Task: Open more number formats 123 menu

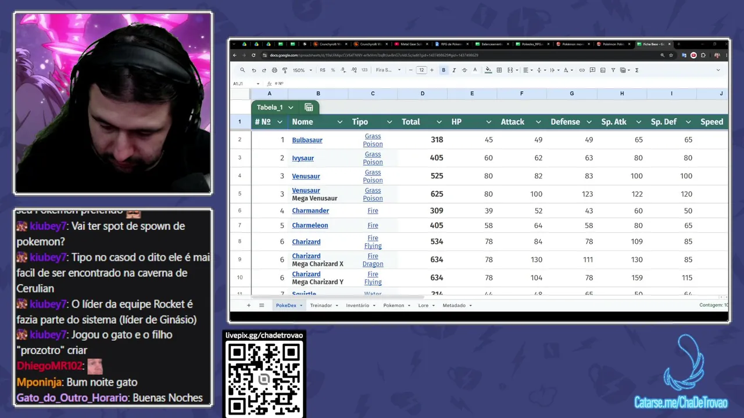Action: coord(364,70)
